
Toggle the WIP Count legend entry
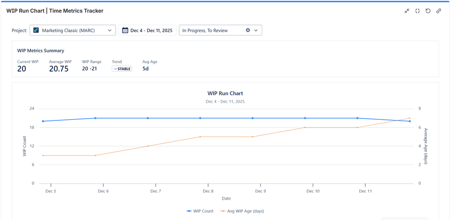pos(200,211)
